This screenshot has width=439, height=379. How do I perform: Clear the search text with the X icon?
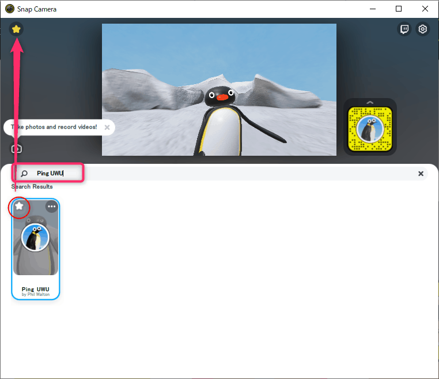click(x=421, y=173)
